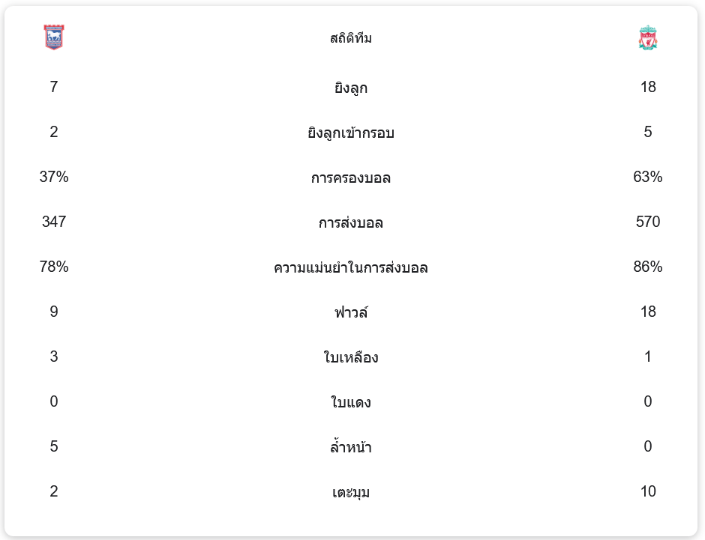Click the 78% pass accuracy value

pos(54,267)
